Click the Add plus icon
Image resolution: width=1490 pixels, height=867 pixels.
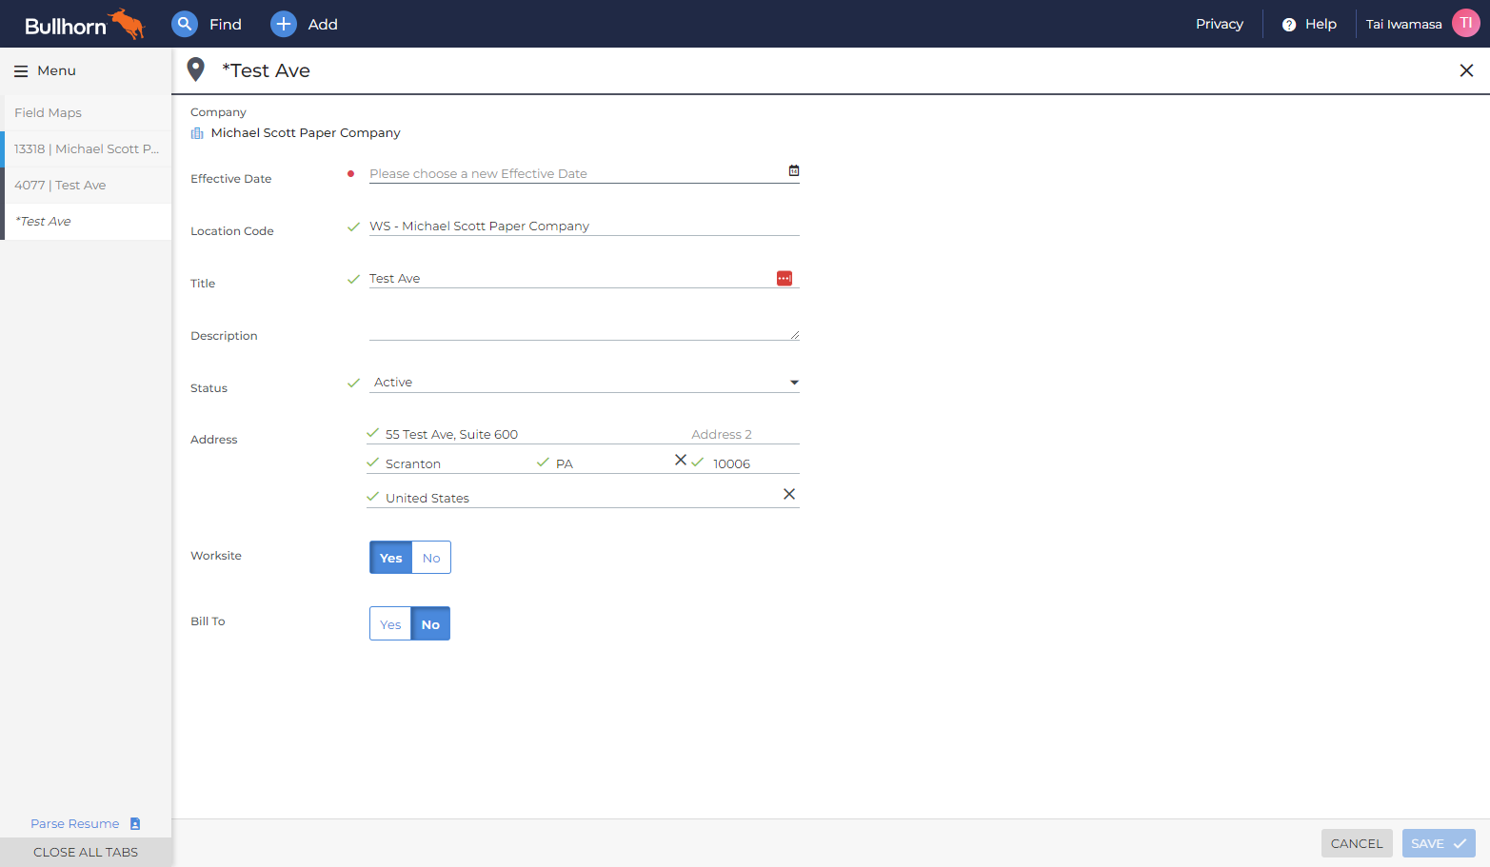(x=284, y=24)
